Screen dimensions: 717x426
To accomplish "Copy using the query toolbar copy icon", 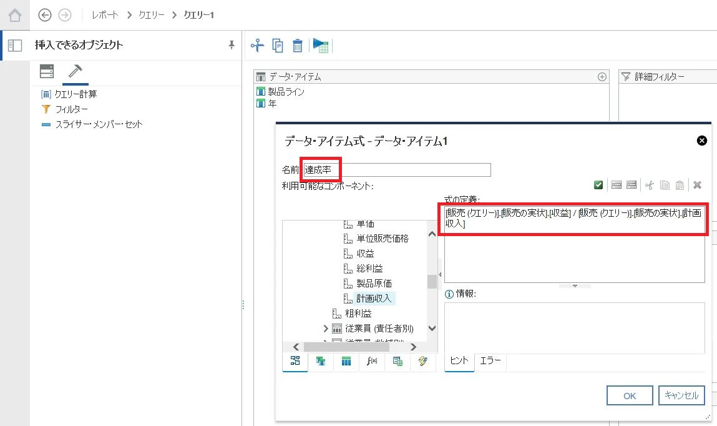I will (x=278, y=46).
